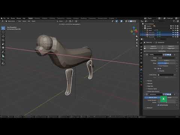Adjust the Solidify Offset slider
Screen dimensions: 180x135
point(167,63)
